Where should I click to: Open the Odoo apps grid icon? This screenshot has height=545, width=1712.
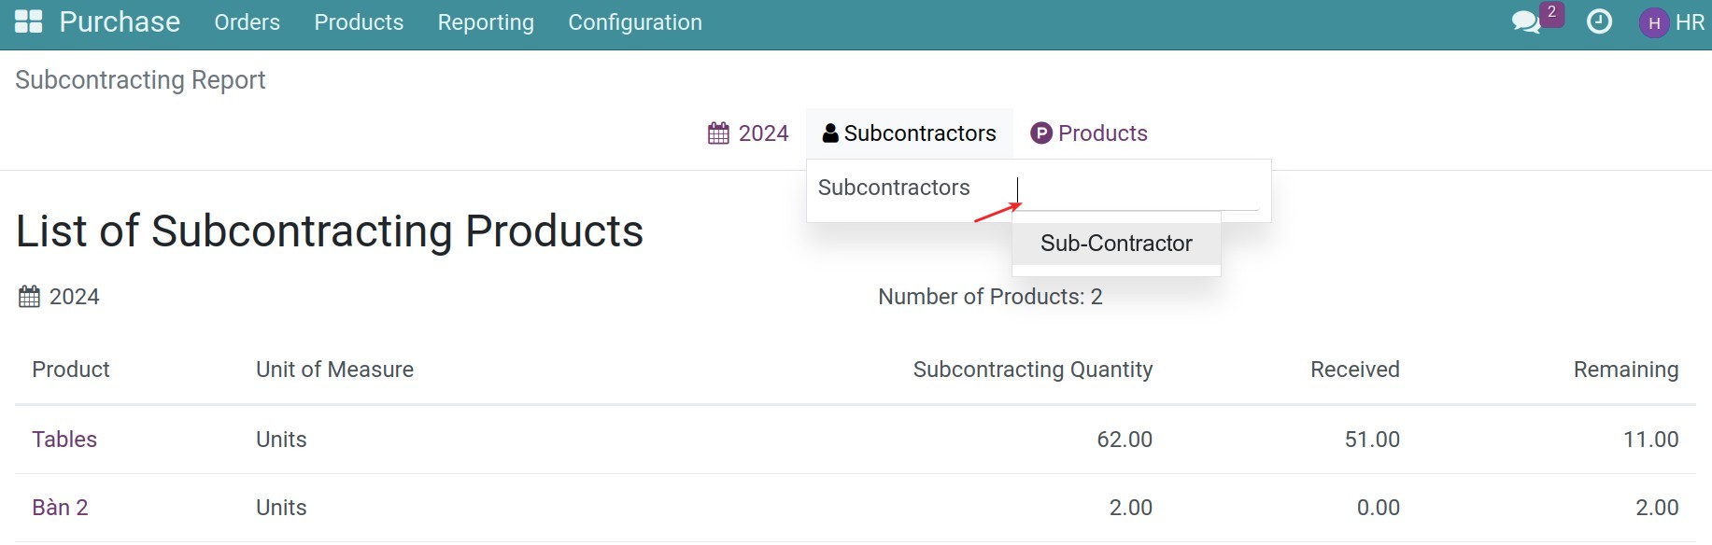pyautogui.click(x=28, y=21)
